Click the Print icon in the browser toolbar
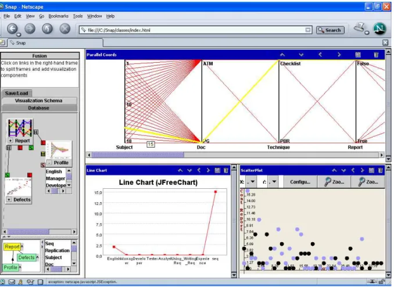Viewport: 394px width, 287px height. tap(360, 28)
